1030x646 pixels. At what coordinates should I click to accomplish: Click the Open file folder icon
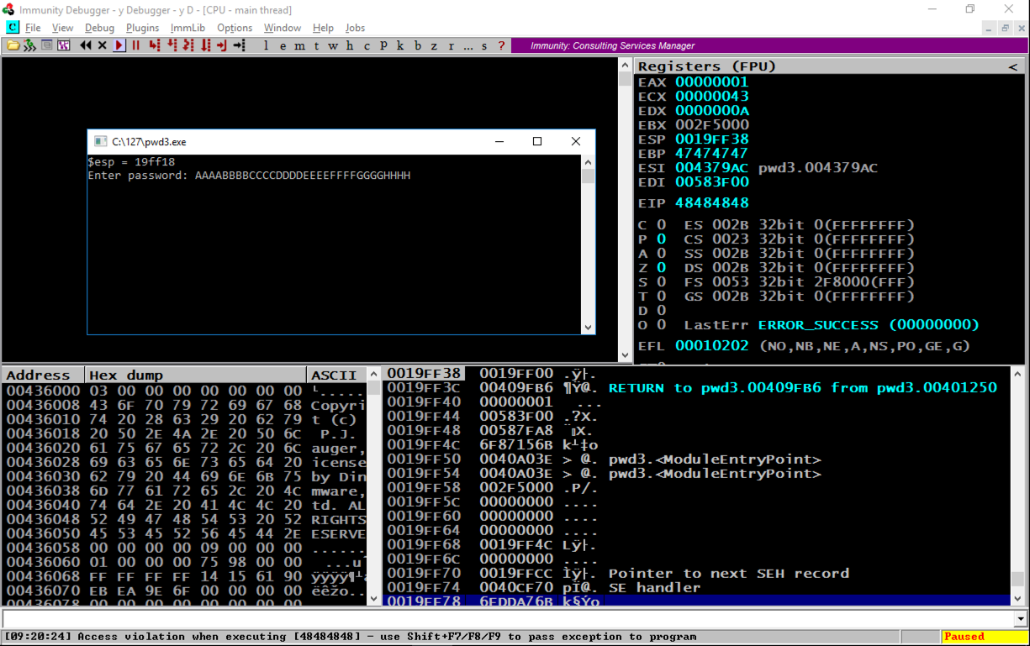click(13, 45)
